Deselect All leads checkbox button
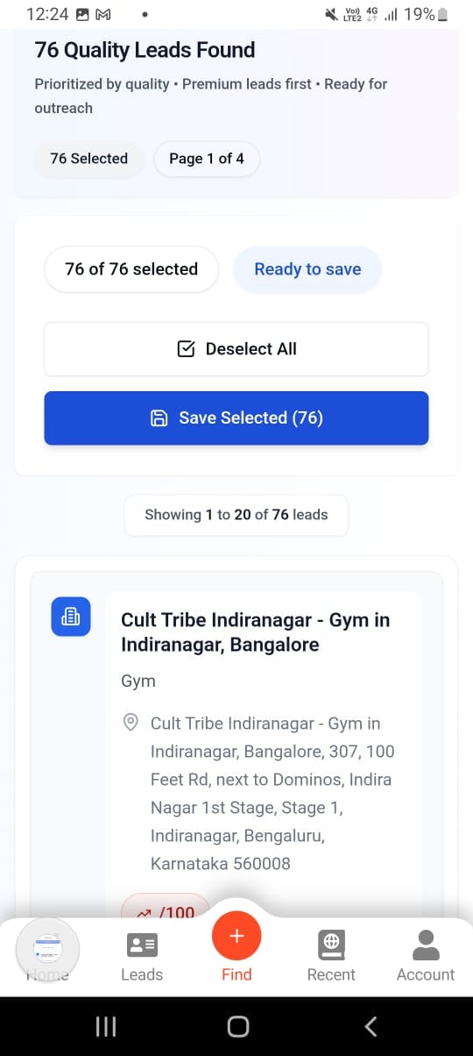The image size is (473, 1056). coord(236,349)
